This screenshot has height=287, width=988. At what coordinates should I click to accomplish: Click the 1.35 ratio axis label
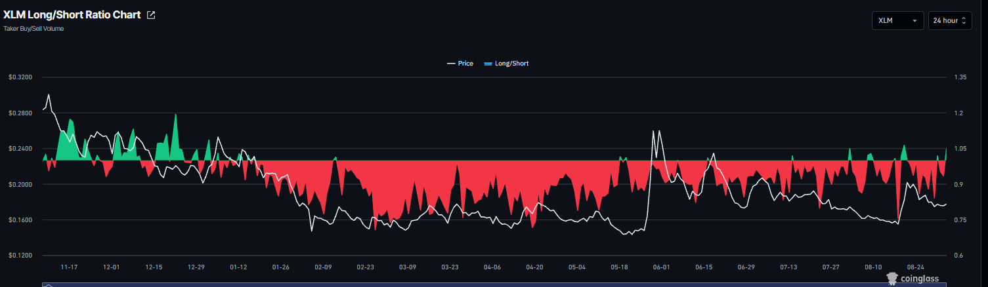tap(962, 77)
